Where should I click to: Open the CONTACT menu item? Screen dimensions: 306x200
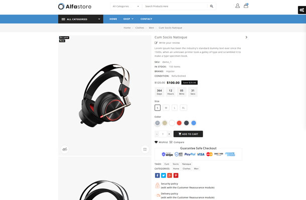(x=146, y=19)
